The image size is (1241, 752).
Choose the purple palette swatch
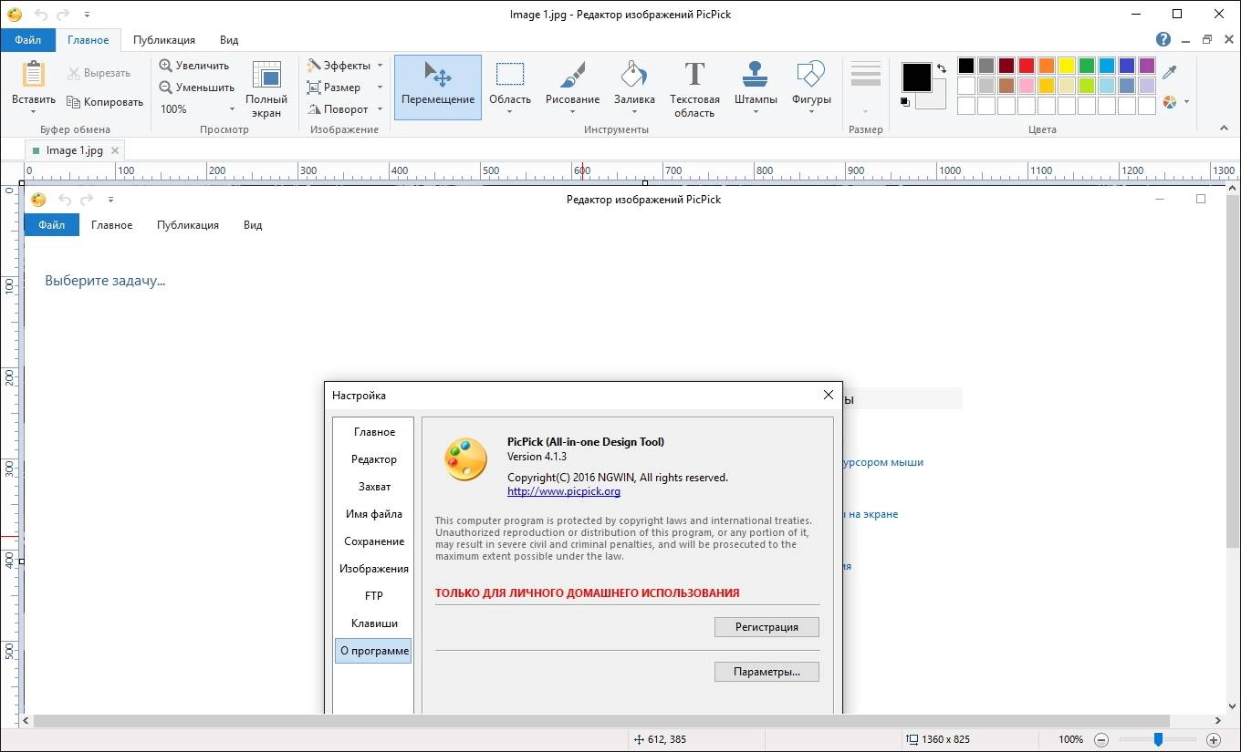pyautogui.click(x=1147, y=66)
